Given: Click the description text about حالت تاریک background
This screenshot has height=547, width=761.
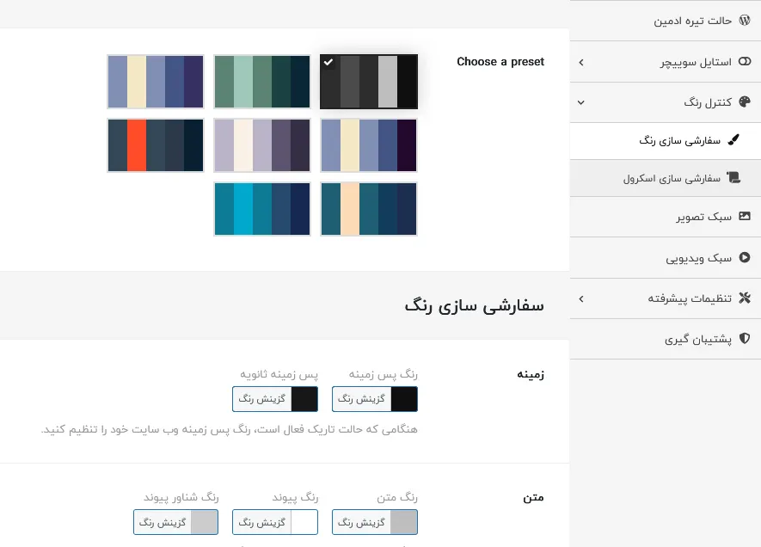Looking at the screenshot, I should click(229, 429).
